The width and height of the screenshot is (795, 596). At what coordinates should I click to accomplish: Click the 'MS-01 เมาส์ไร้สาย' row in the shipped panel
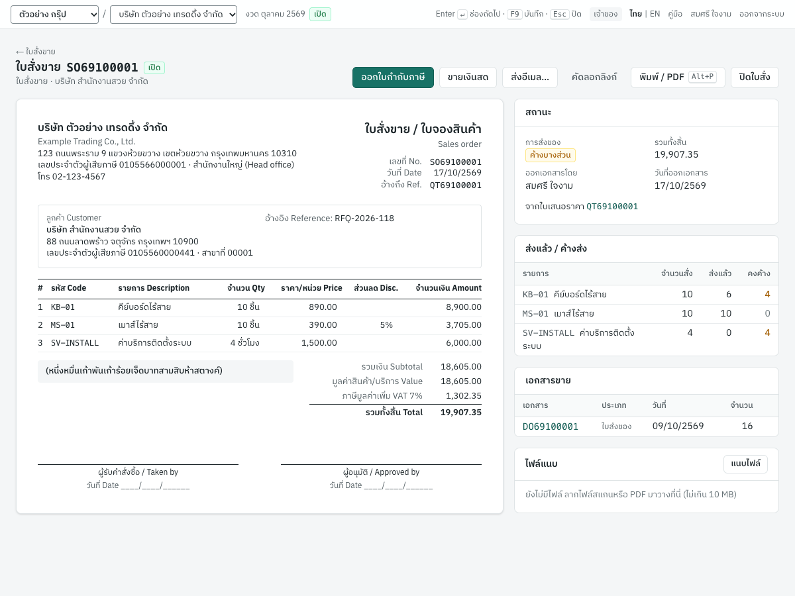[x=647, y=314]
